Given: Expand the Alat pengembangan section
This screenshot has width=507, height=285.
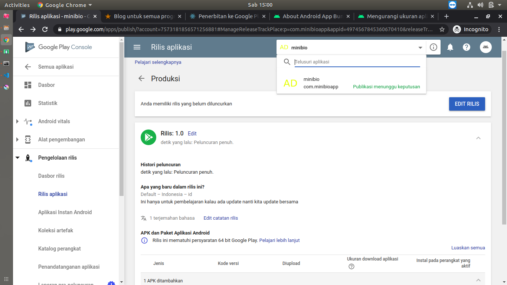Looking at the screenshot, I should coord(17,140).
